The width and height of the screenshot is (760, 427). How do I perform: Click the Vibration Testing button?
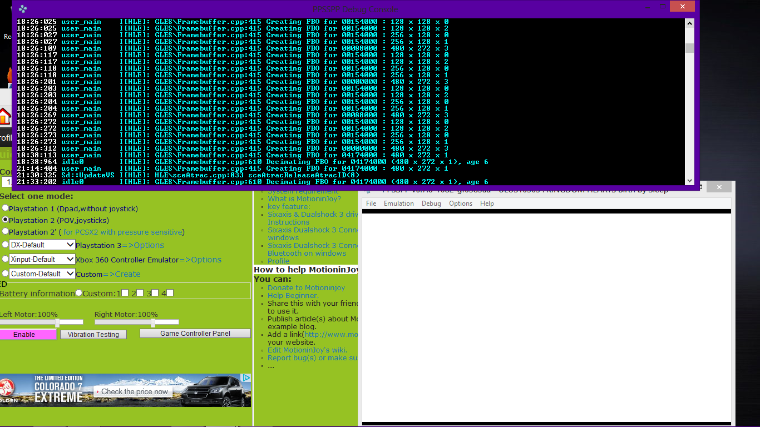pyautogui.click(x=93, y=334)
